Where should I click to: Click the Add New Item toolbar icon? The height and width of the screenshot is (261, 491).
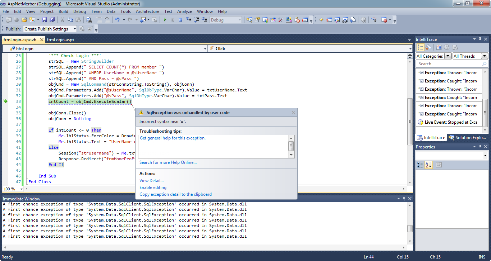pos(32,20)
